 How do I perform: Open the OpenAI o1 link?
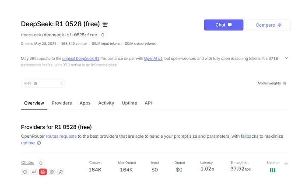click(x=153, y=59)
